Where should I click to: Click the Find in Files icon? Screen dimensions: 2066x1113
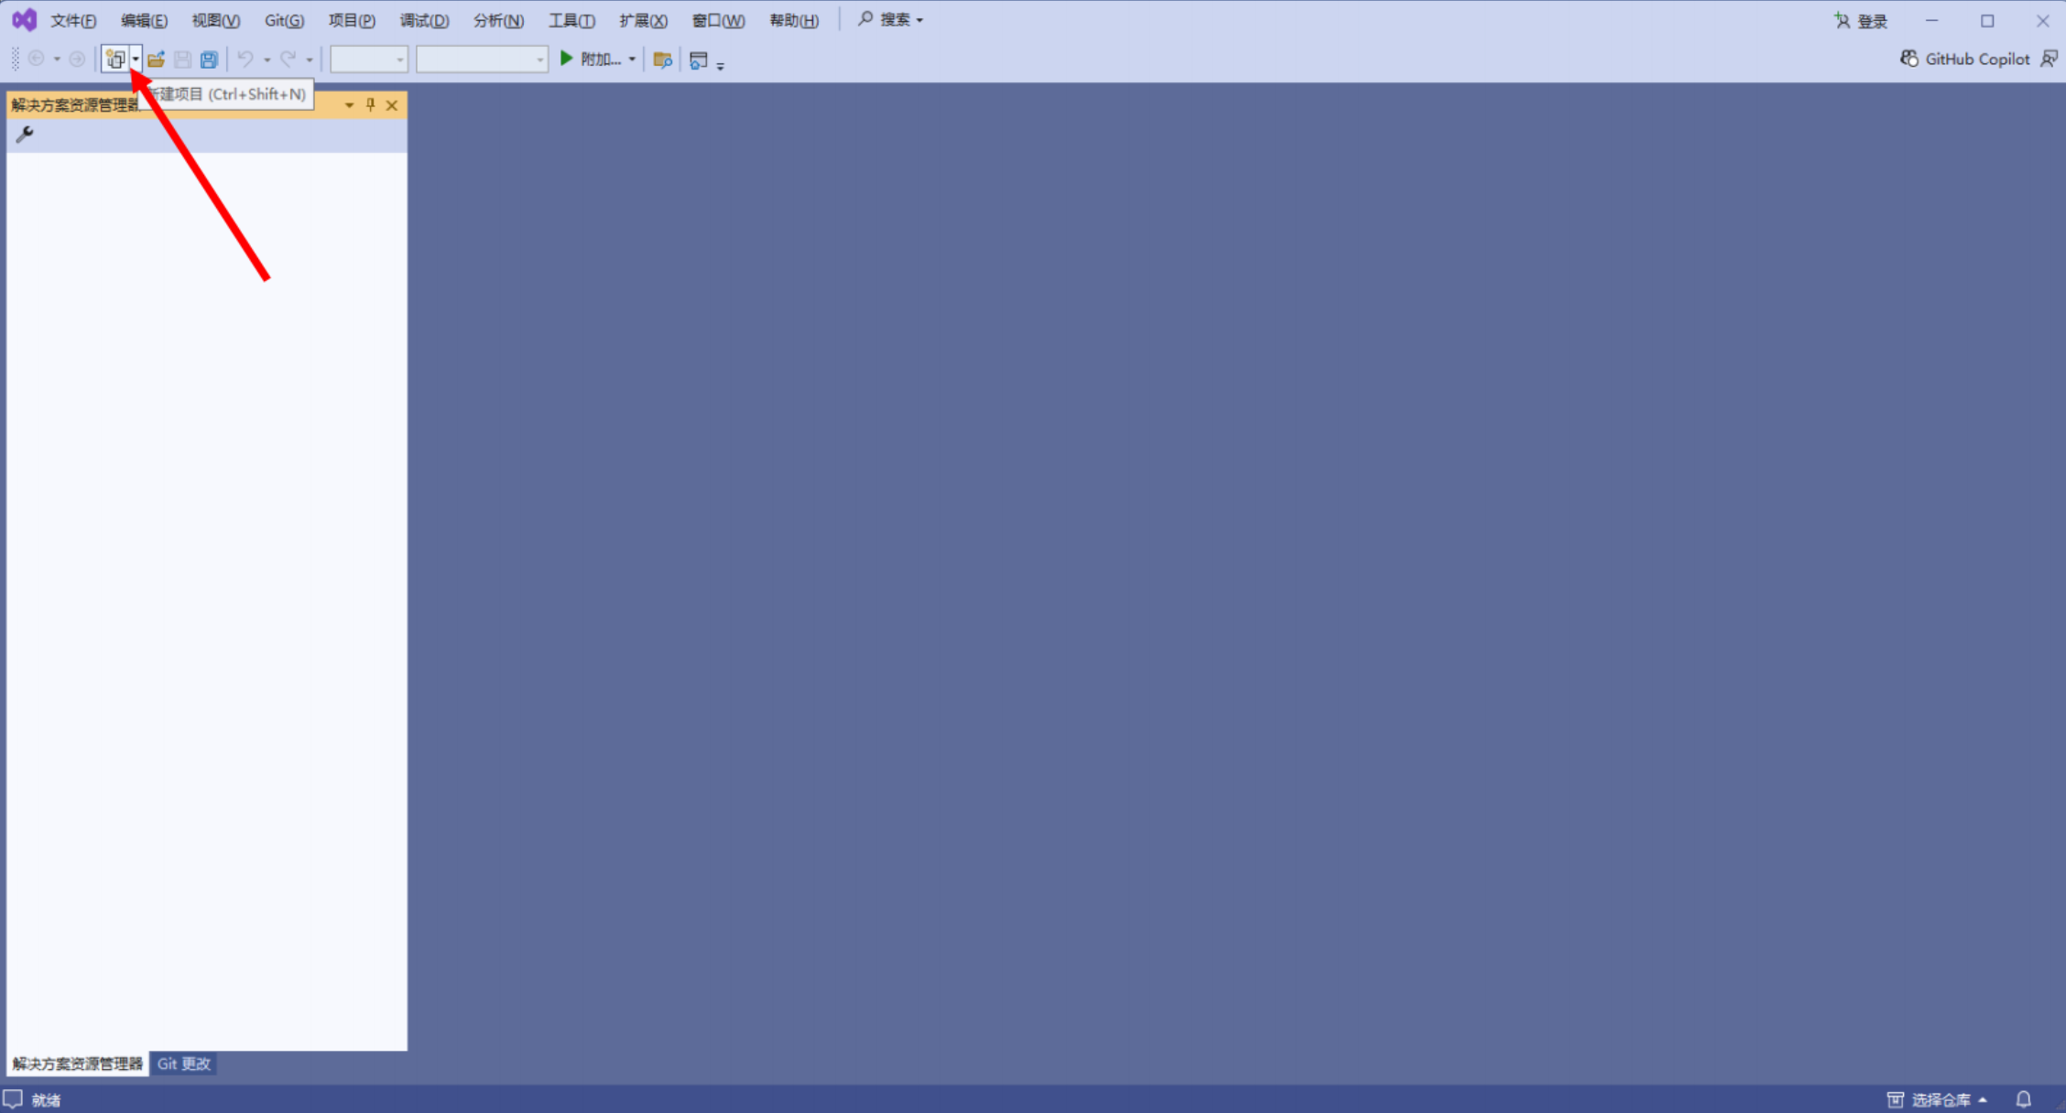662,60
